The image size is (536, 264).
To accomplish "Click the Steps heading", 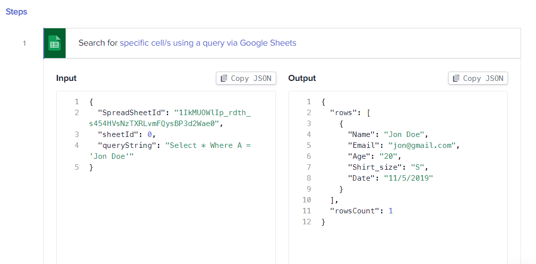I will [x=16, y=12].
